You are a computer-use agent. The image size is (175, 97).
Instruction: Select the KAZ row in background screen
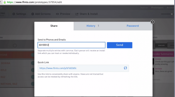(x=17, y=77)
